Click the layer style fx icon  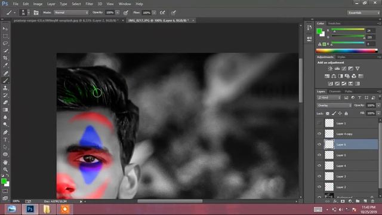pyautogui.click(x=335, y=201)
